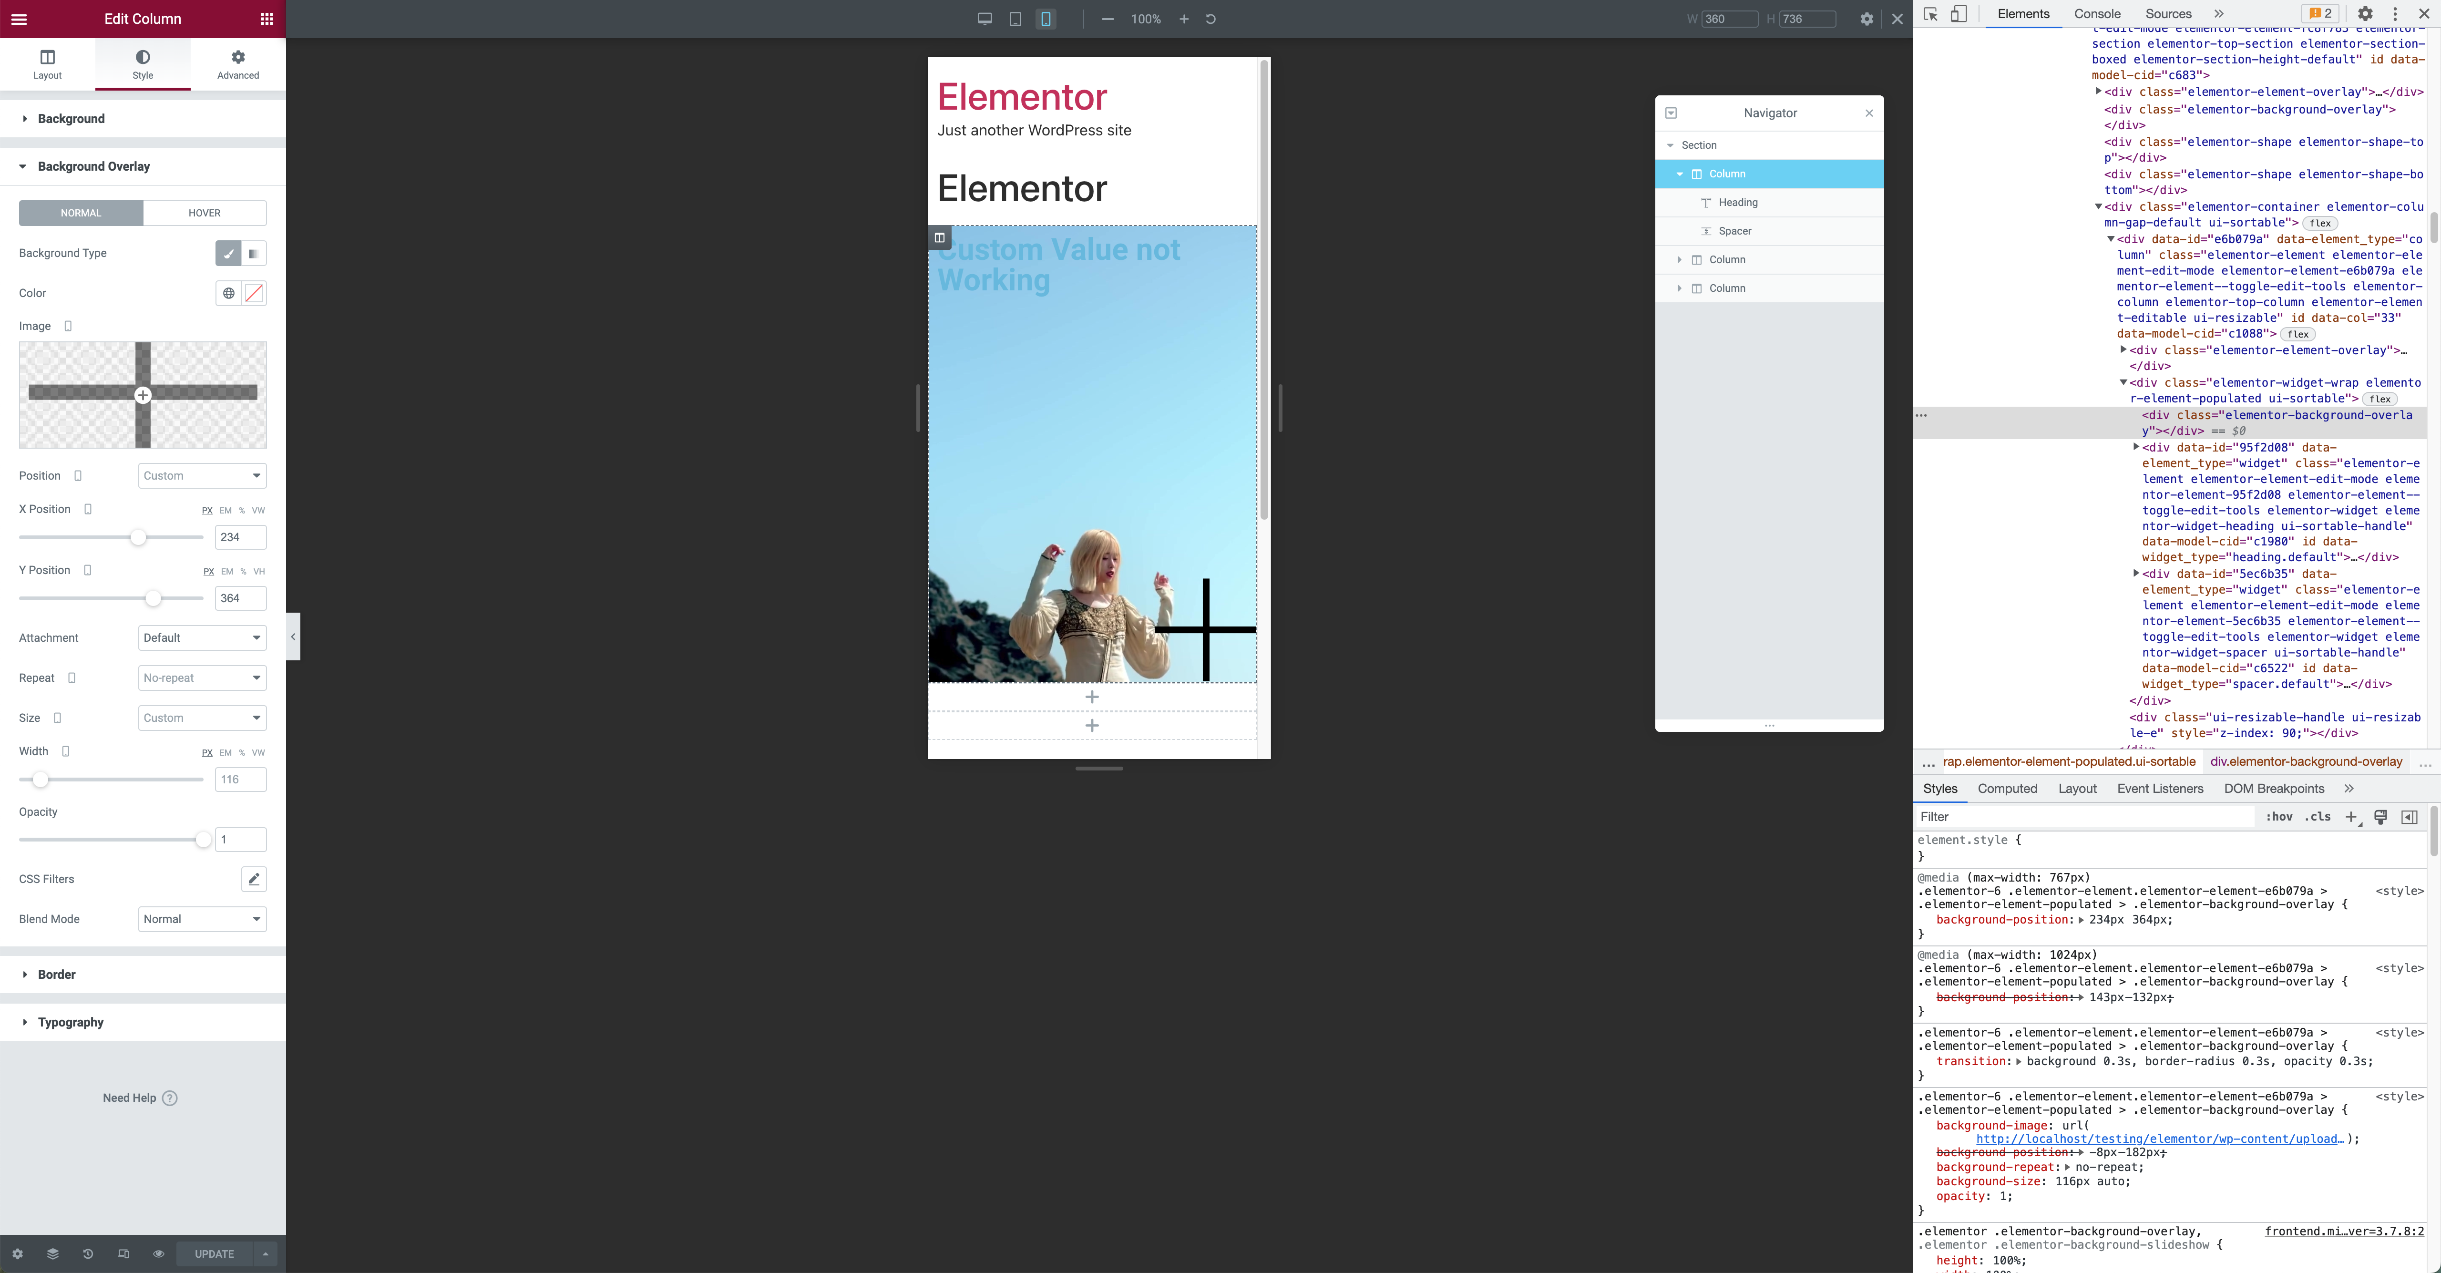This screenshot has height=1273, width=2441.
Task: Click the Opacity slider handle
Action: (203, 840)
